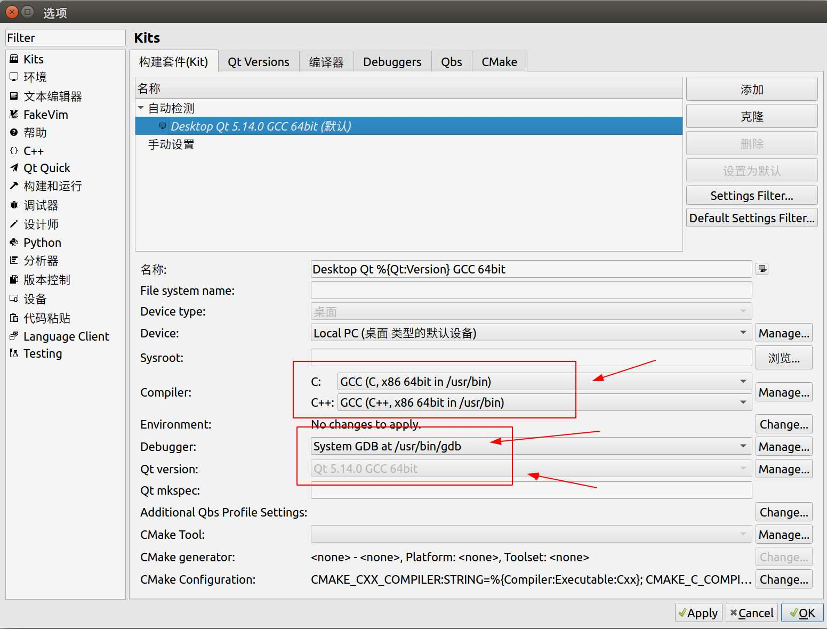Click the Python category icon

(x=14, y=243)
